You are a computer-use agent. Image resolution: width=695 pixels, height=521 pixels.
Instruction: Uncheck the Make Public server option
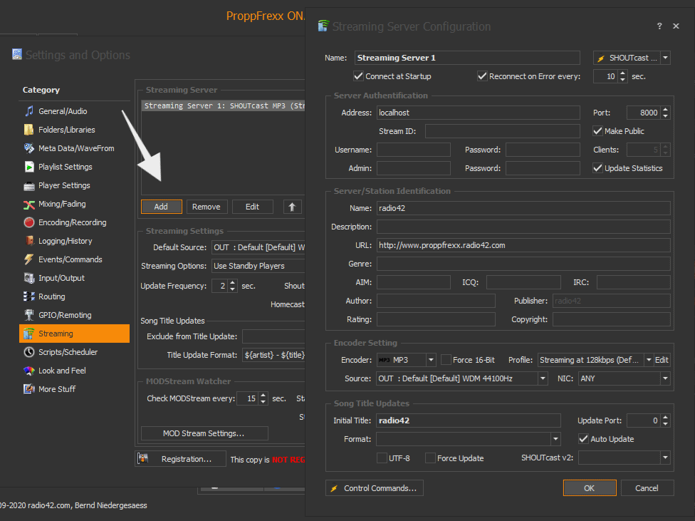[597, 130]
